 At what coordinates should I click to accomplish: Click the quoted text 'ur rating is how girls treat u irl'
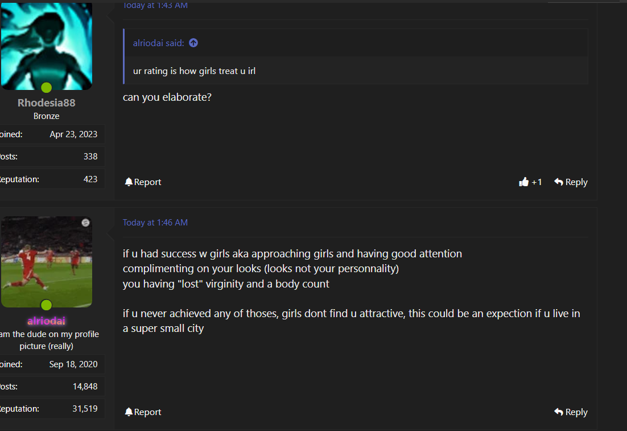[x=195, y=71]
